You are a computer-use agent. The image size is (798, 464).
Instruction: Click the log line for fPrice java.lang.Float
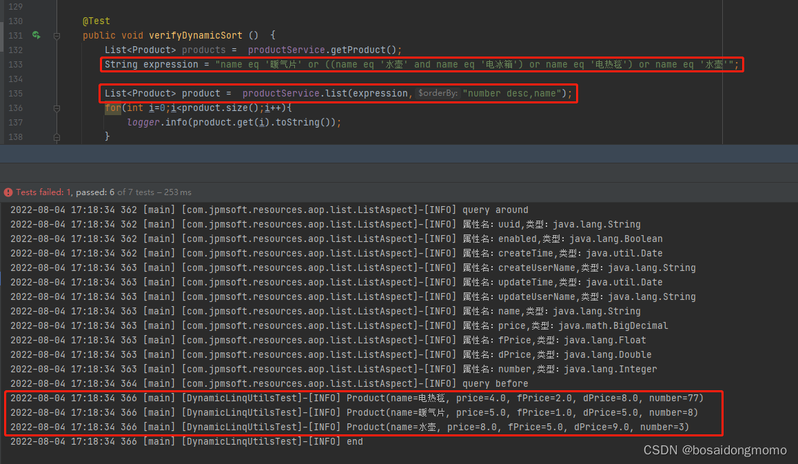click(x=328, y=340)
